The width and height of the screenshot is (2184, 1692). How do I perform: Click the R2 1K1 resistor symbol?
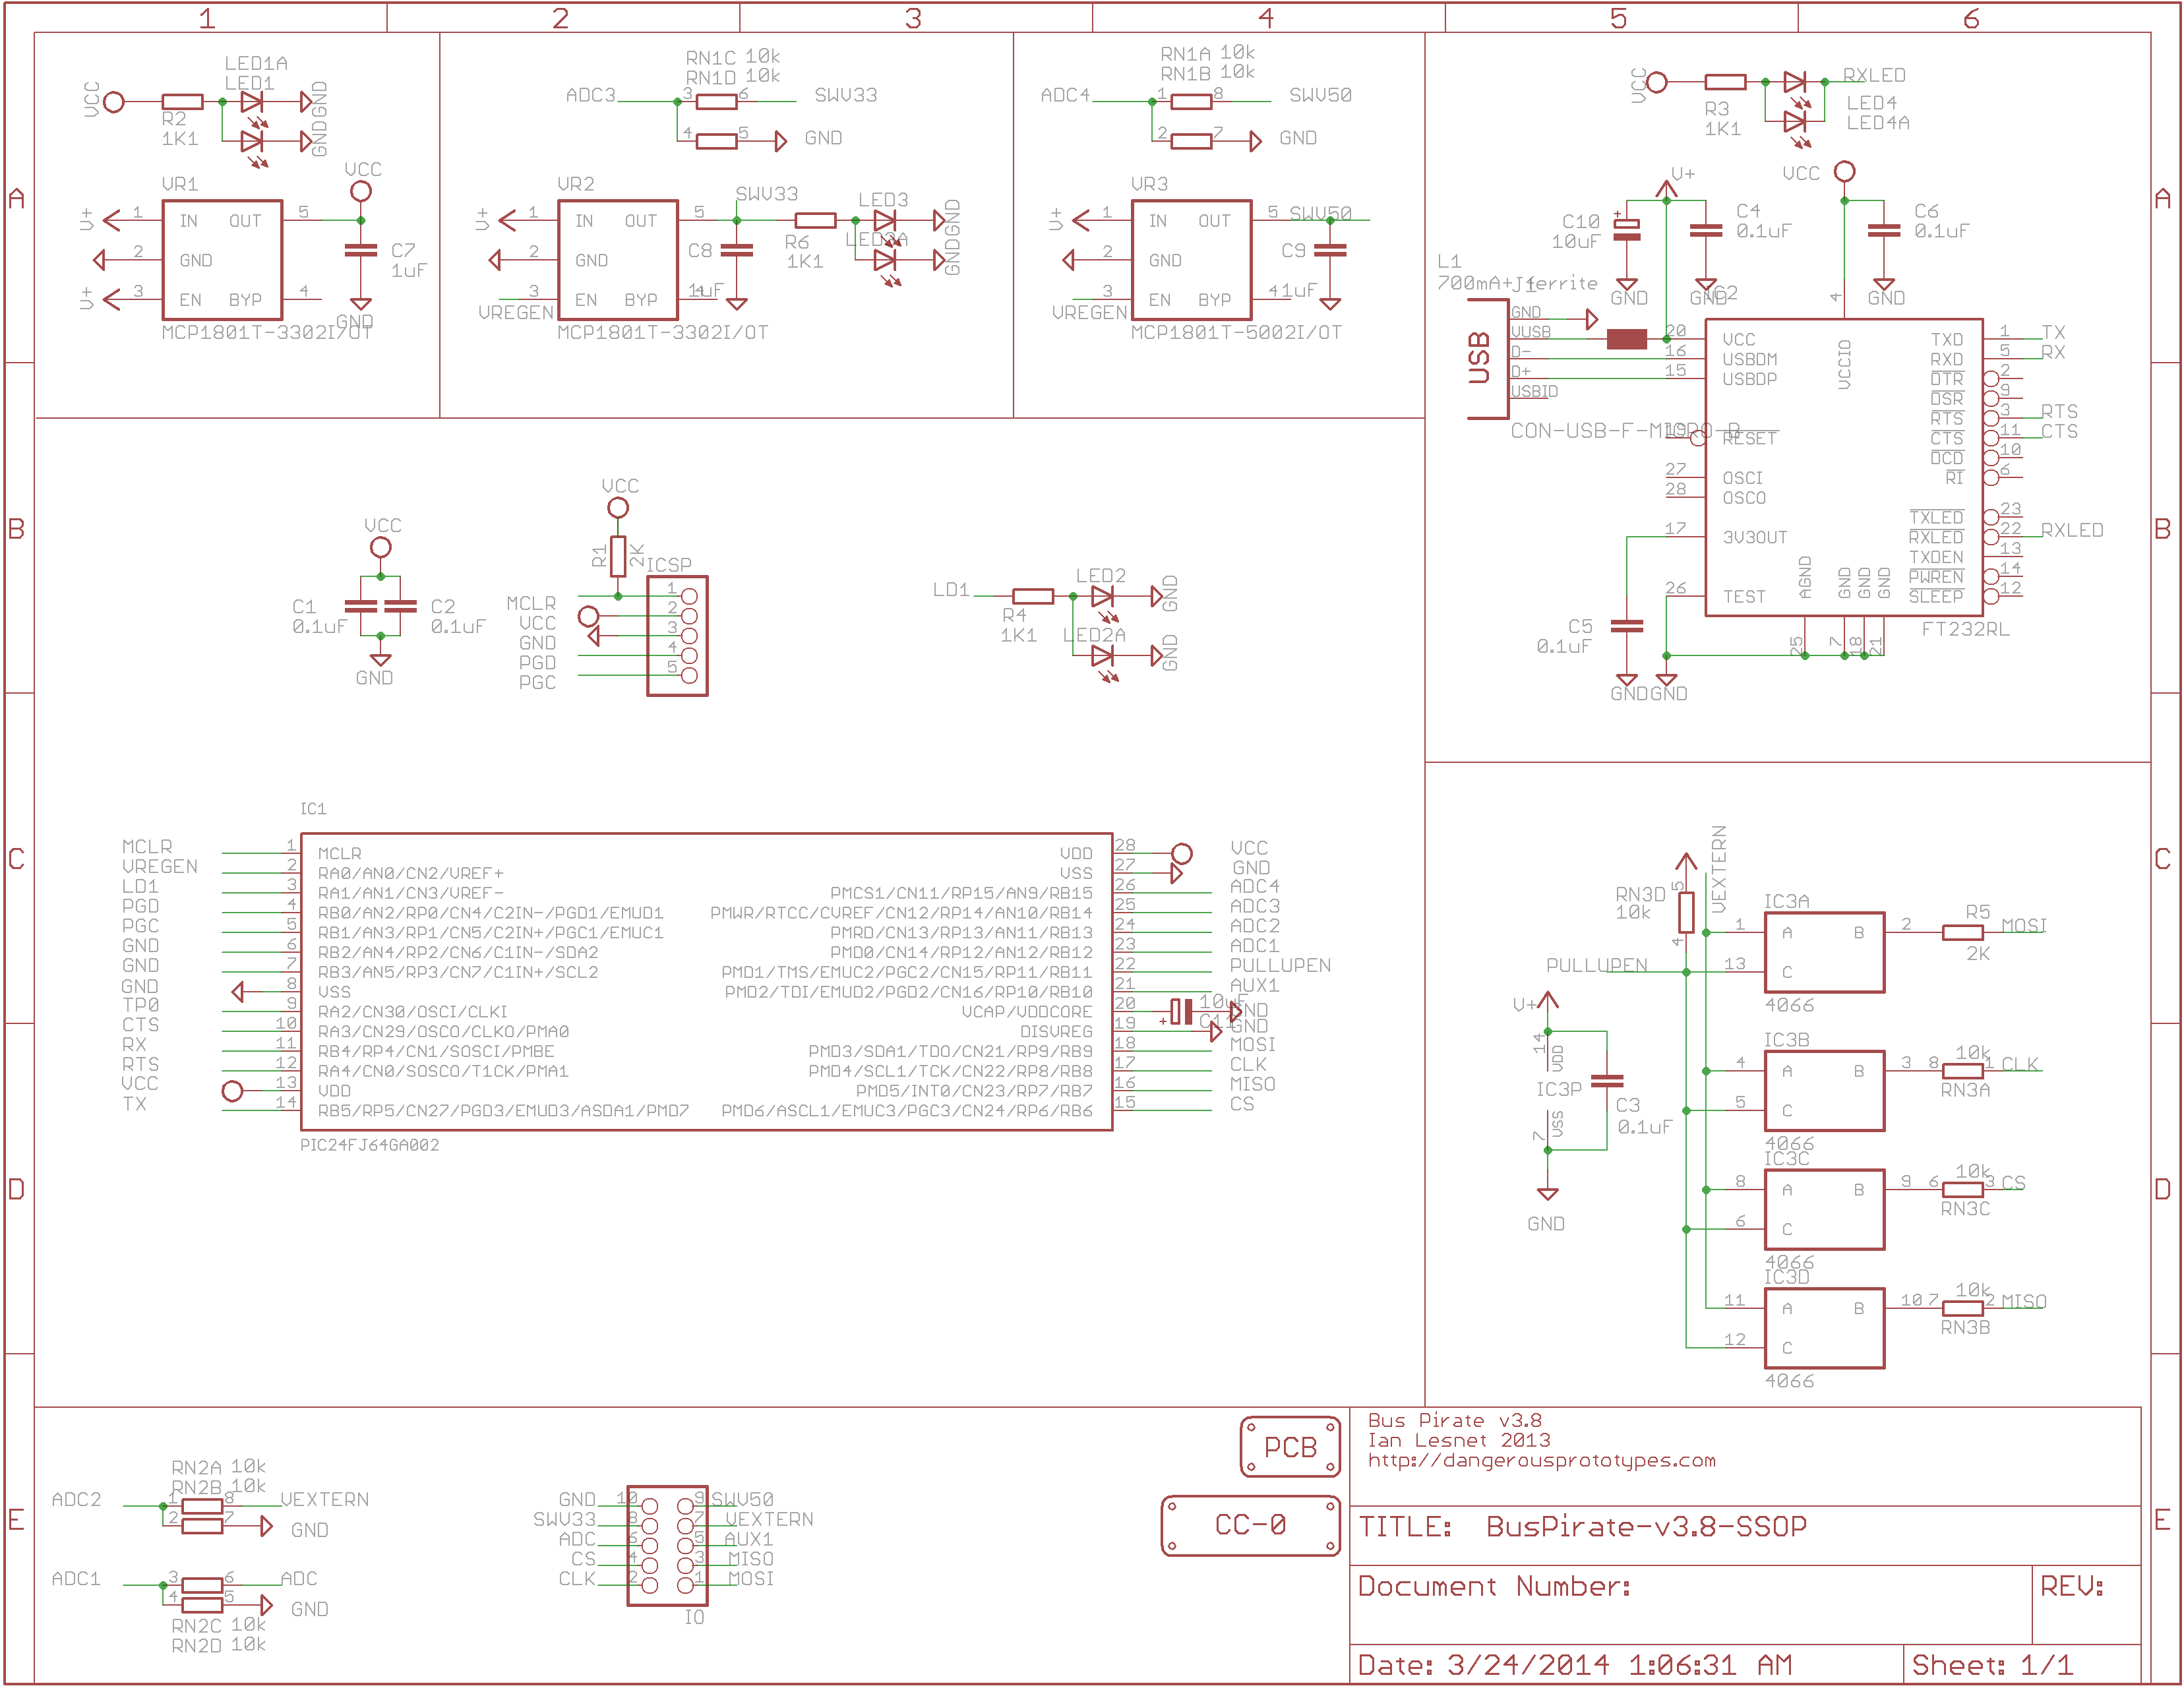(182, 101)
